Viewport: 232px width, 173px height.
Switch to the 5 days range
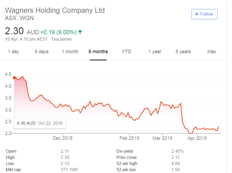[x=41, y=52]
